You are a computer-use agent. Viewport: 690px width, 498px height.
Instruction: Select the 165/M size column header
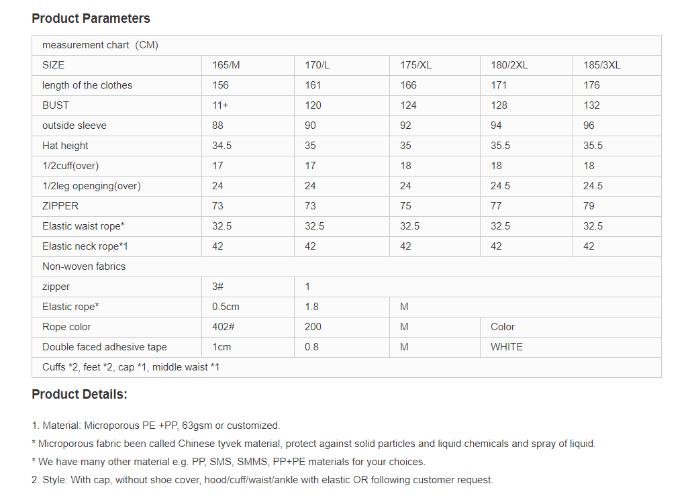point(226,65)
